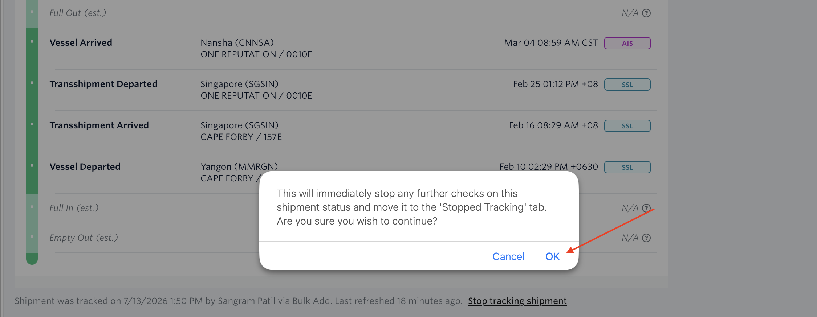Click the Yangon (MMRGN) location text
This screenshot has width=817, height=317.
[x=239, y=166]
